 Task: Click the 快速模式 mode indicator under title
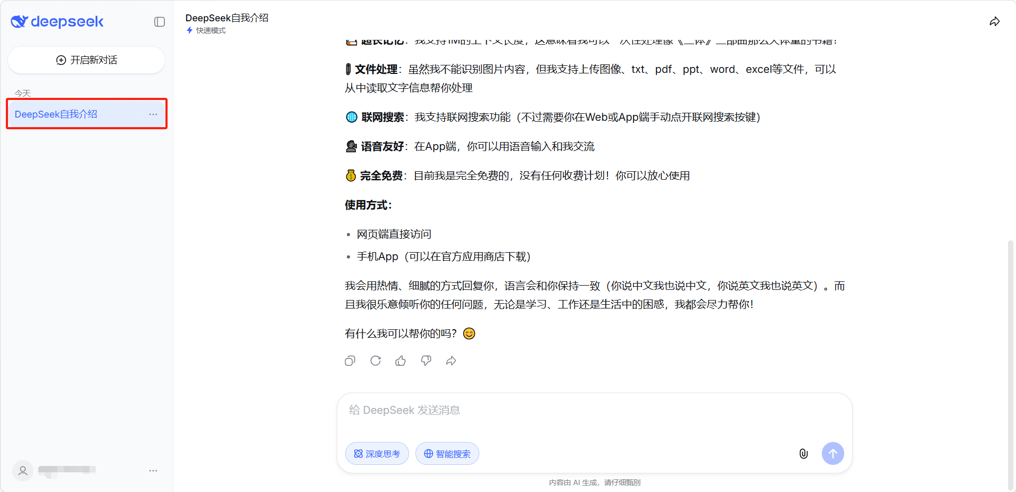pos(206,31)
